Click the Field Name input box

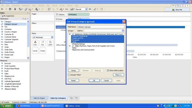[x=100, y=27]
